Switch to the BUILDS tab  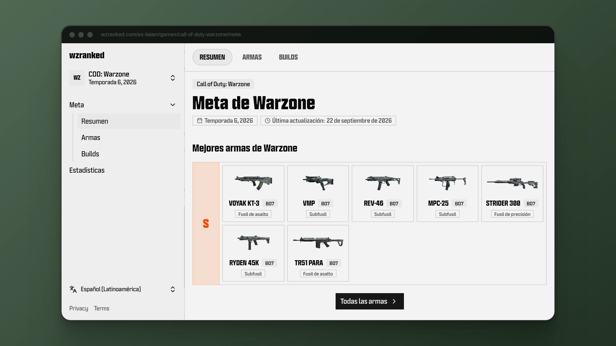[288, 57]
